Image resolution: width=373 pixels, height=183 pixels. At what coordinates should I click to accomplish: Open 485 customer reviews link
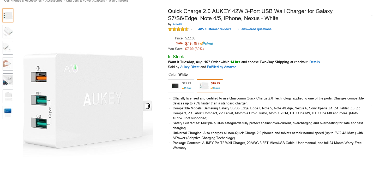pyautogui.click(x=215, y=29)
